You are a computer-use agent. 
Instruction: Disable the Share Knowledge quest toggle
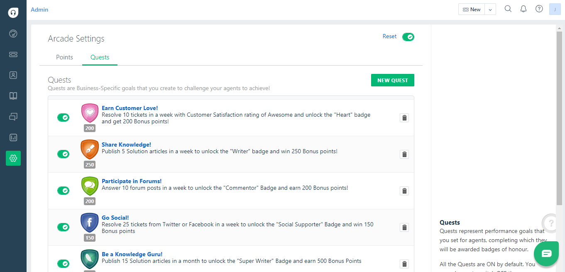point(63,154)
